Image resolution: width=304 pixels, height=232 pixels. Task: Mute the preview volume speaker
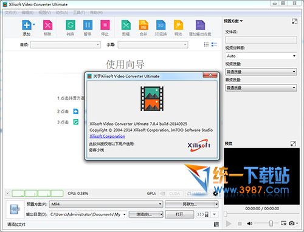click(x=249, y=223)
